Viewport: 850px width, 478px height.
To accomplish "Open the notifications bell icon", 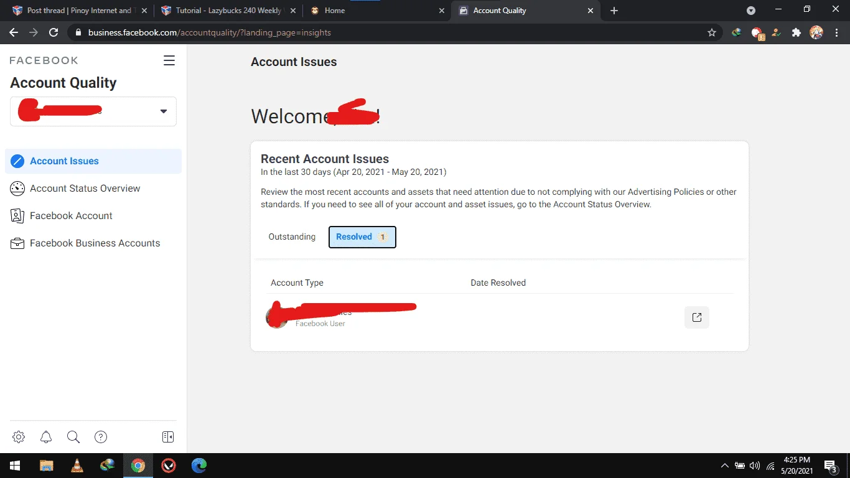I will click(x=46, y=437).
